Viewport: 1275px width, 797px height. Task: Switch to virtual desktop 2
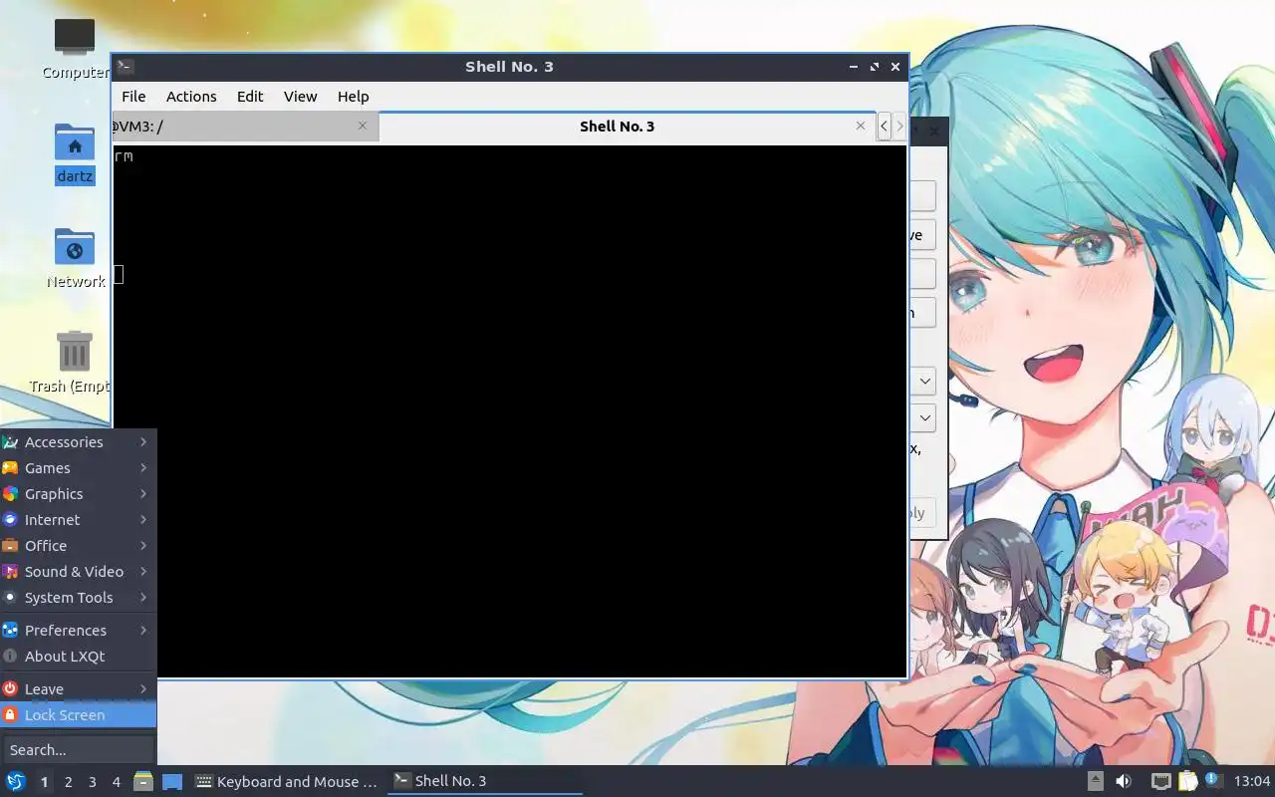[x=68, y=782]
